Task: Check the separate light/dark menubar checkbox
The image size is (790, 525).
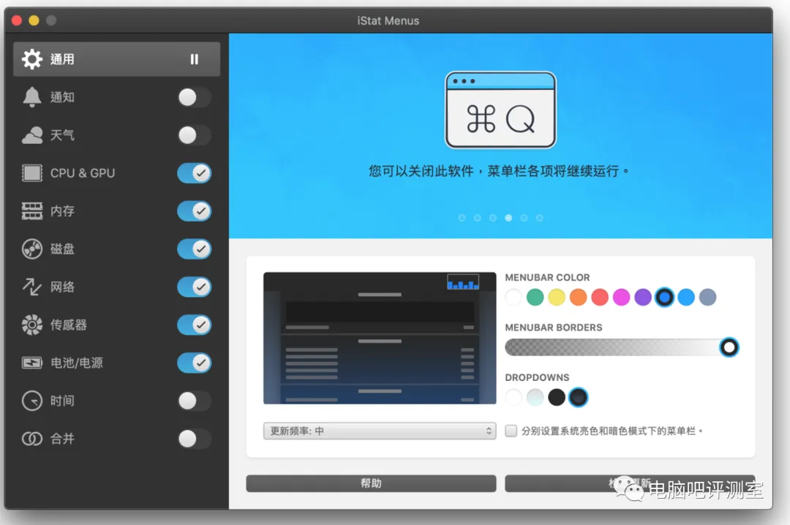Action: pyautogui.click(x=511, y=431)
